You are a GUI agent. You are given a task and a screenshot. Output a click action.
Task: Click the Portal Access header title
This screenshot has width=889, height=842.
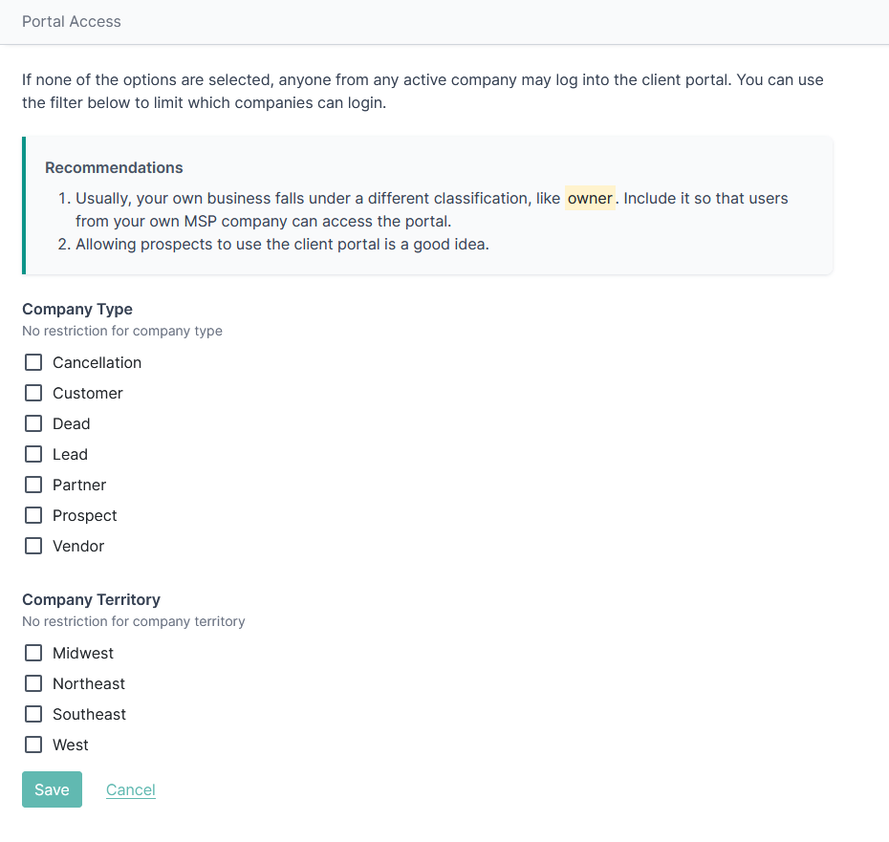(x=72, y=21)
